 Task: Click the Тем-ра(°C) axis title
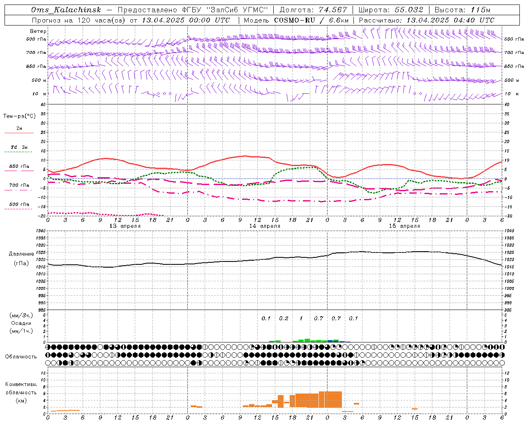point(19,116)
